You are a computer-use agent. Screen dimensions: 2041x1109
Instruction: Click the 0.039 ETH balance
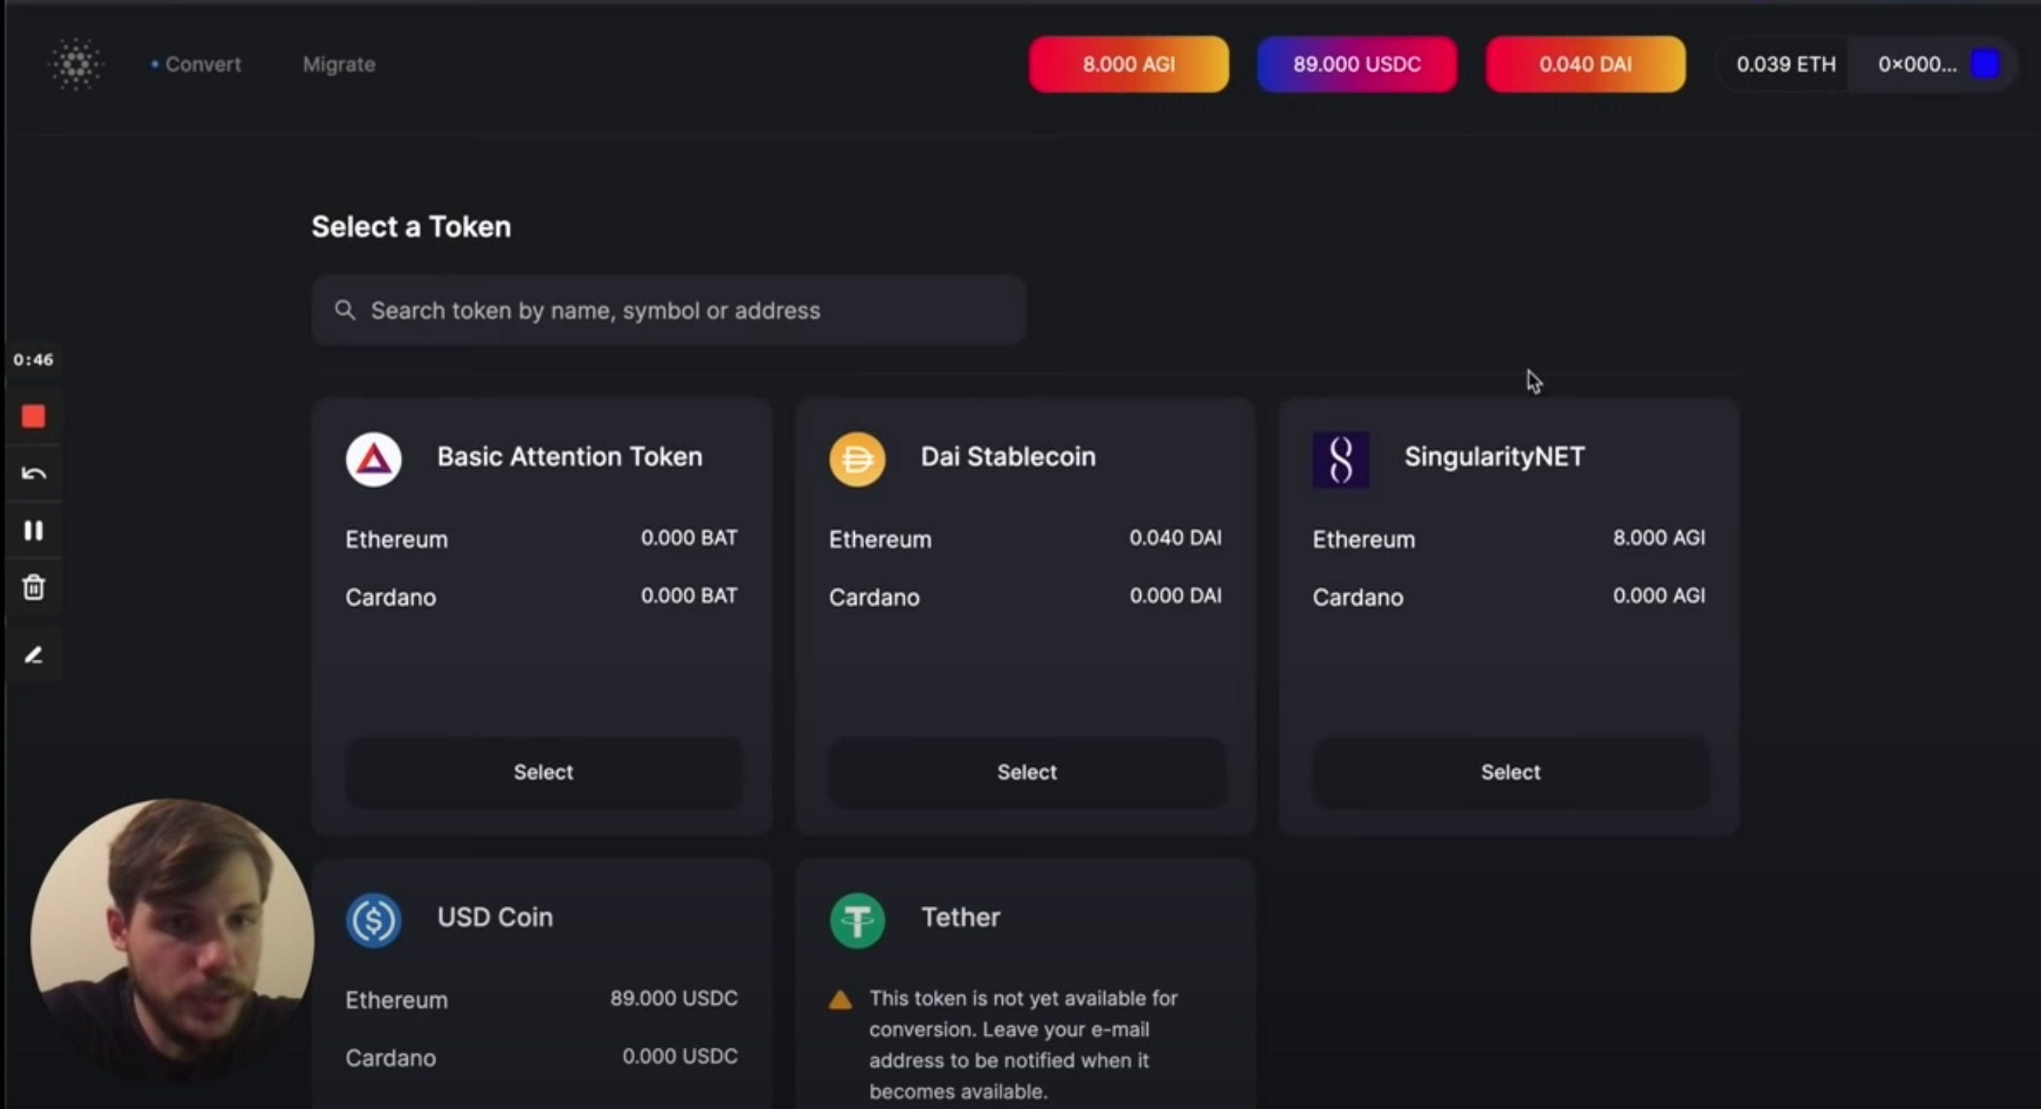pyautogui.click(x=1786, y=64)
